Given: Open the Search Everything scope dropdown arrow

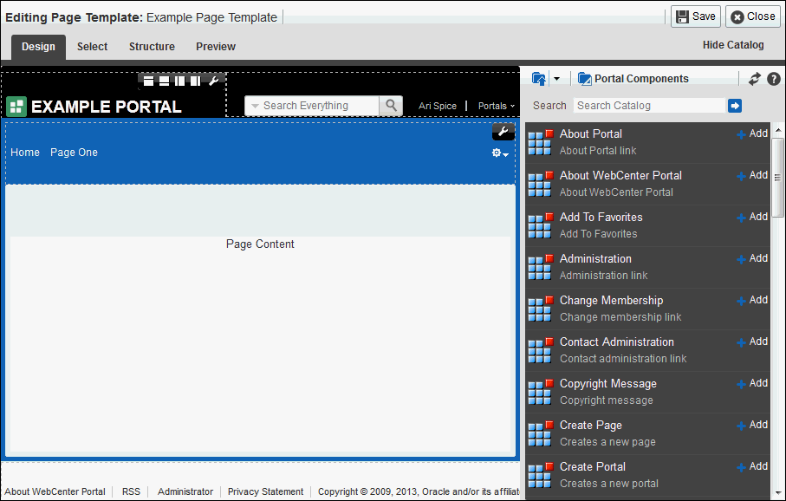Looking at the screenshot, I should point(255,106).
